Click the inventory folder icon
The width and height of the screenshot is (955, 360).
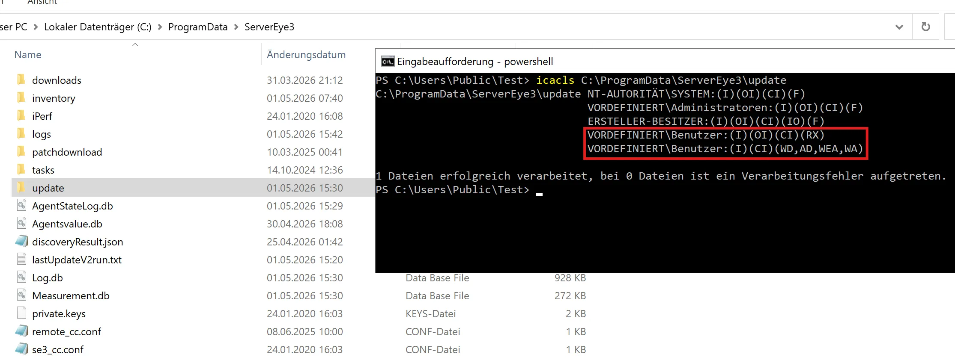21,97
